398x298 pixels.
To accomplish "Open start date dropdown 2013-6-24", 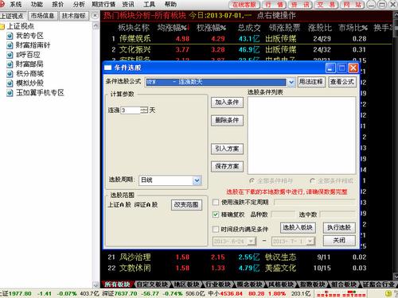I will [x=252, y=242].
